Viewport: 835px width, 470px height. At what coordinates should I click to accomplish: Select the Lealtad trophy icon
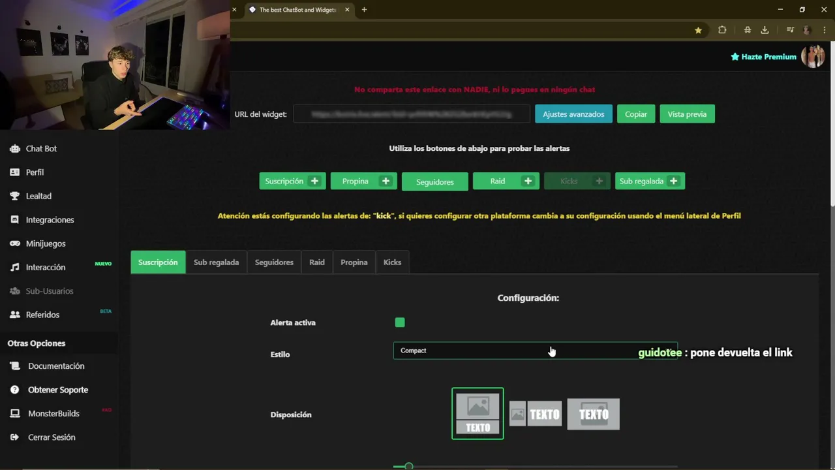click(14, 196)
